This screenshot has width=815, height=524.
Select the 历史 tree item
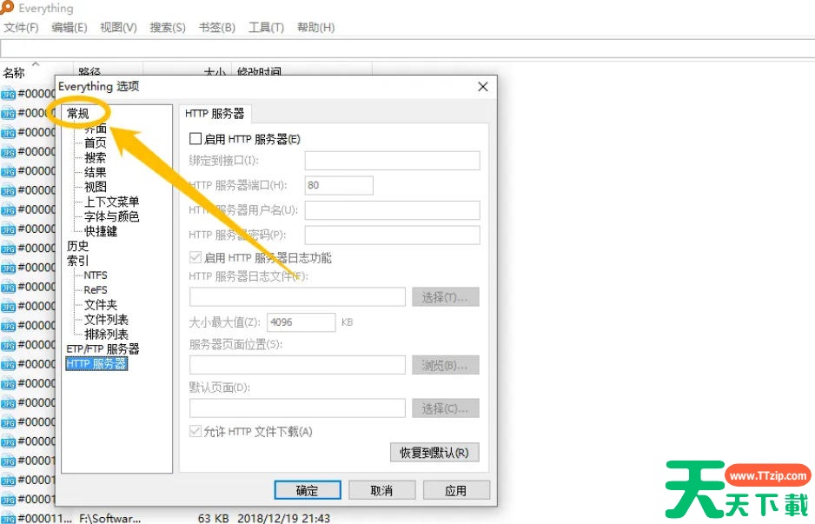(77, 246)
